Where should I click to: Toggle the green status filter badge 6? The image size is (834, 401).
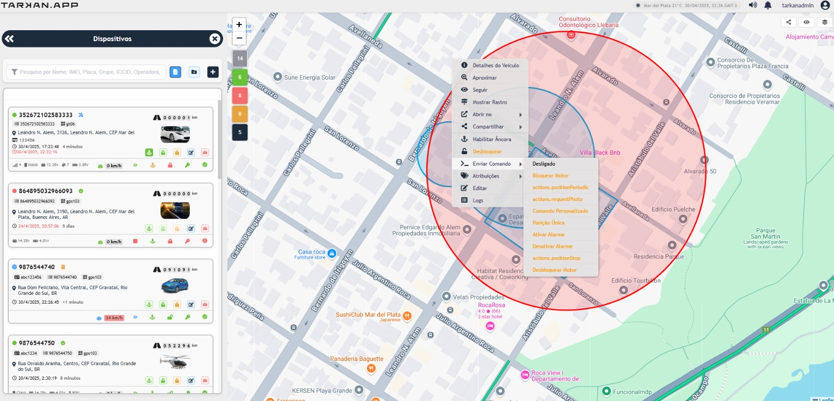tap(240, 77)
